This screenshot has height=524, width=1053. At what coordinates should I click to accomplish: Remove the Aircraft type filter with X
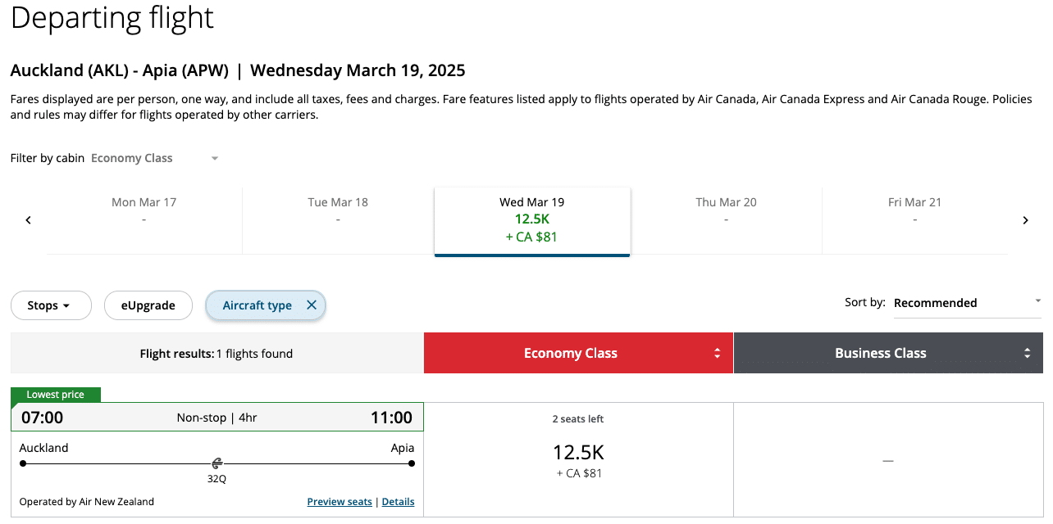coord(312,305)
